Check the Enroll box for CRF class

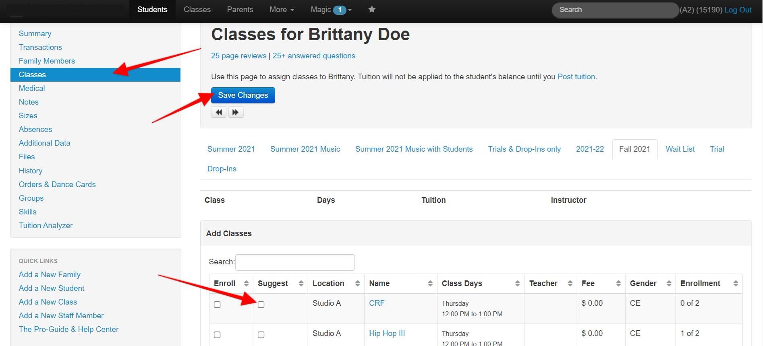pos(217,305)
